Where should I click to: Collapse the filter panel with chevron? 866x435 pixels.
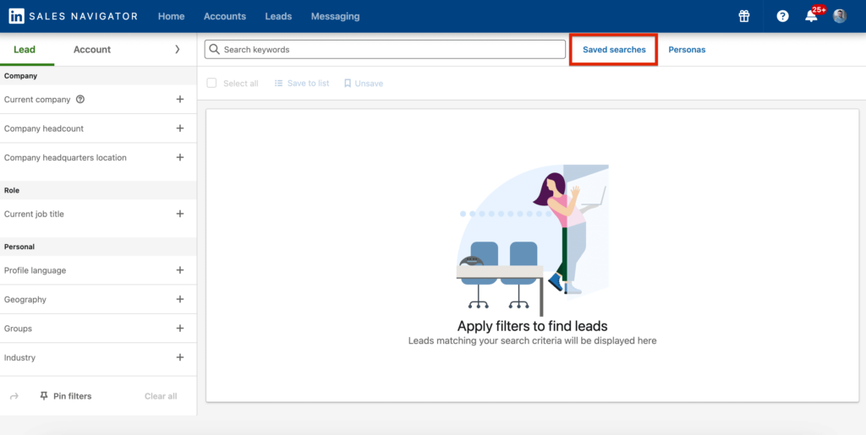[178, 49]
